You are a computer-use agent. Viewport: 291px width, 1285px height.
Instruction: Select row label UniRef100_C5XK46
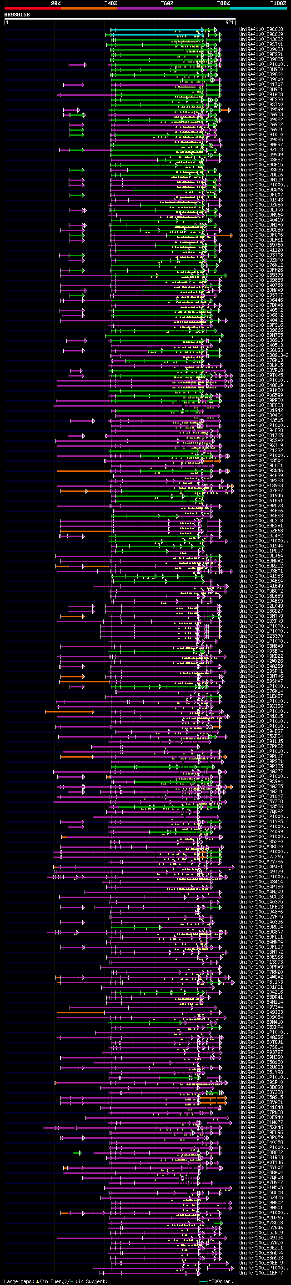(x=261, y=1127)
